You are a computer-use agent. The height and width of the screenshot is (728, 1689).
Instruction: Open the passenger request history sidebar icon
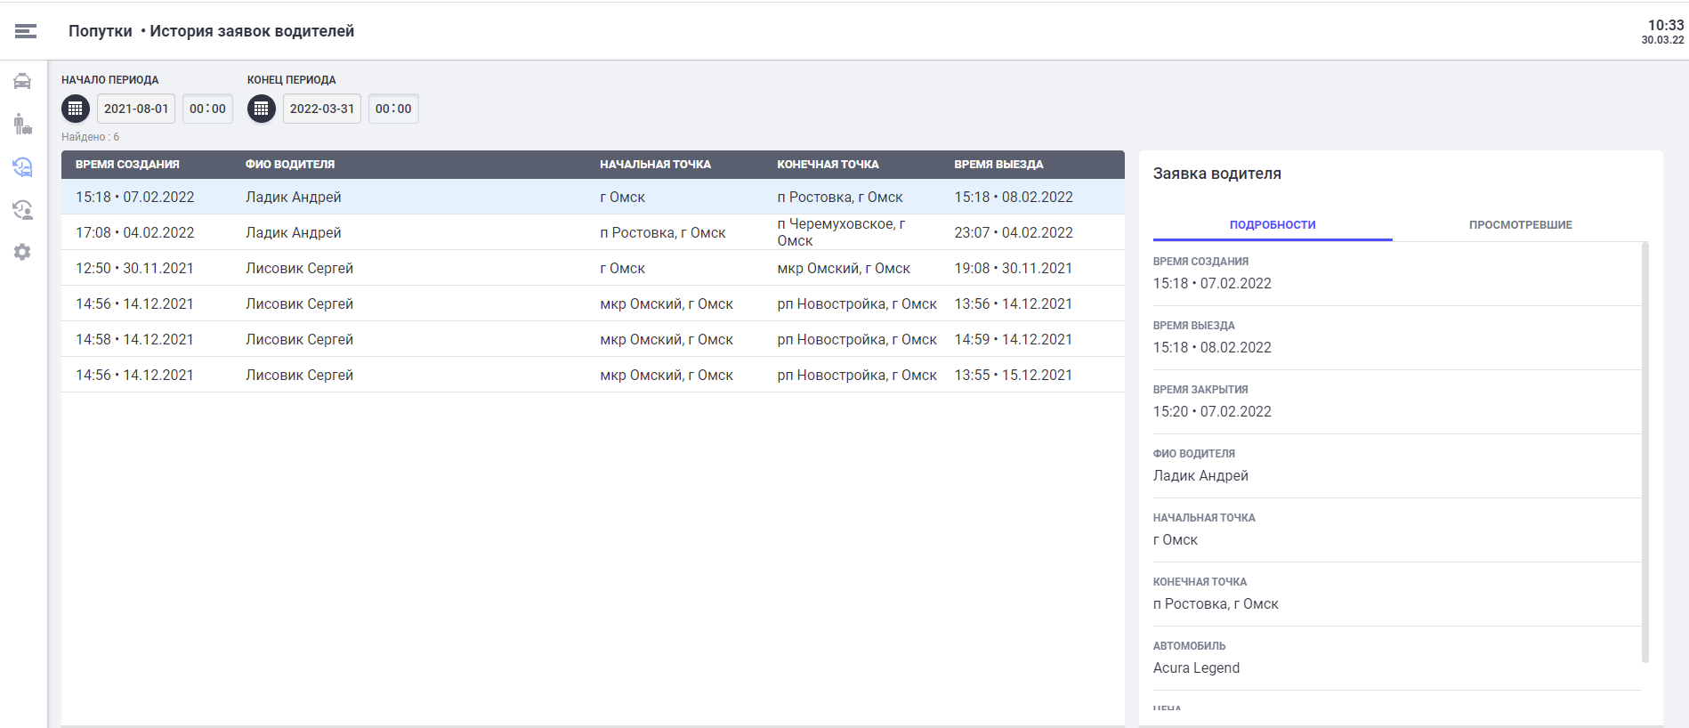tap(22, 209)
